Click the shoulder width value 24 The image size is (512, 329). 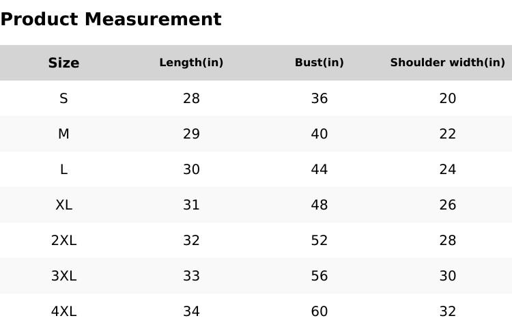[x=447, y=169]
